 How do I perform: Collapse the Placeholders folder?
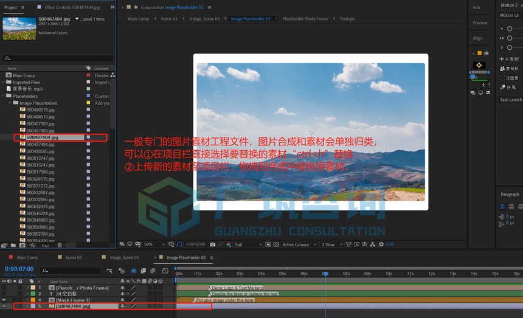pyautogui.click(x=3, y=96)
